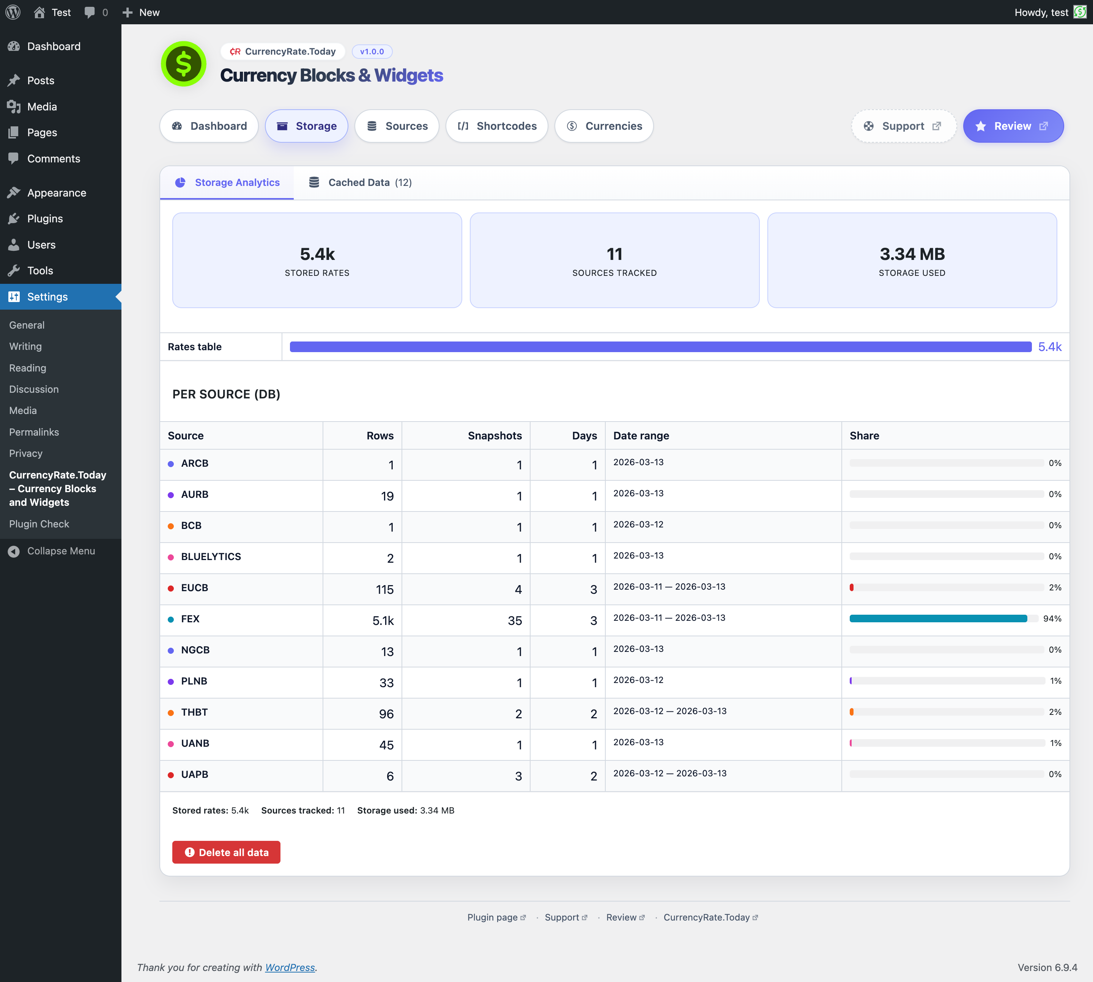Open the Howdy, test account menu

[x=1042, y=12]
